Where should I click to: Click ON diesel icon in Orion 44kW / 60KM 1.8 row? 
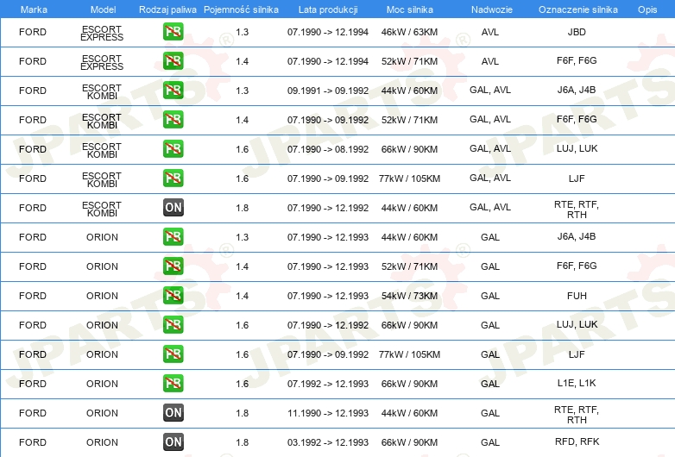point(173,413)
